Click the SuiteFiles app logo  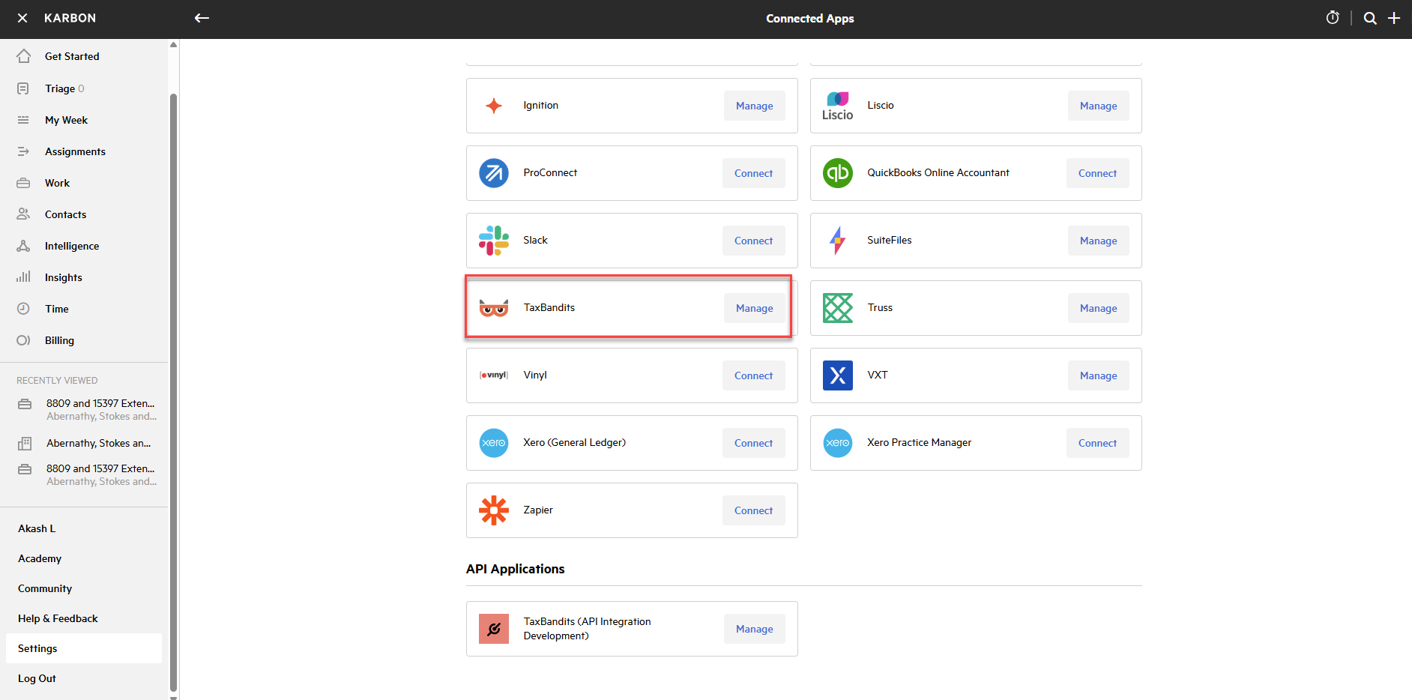coord(838,241)
